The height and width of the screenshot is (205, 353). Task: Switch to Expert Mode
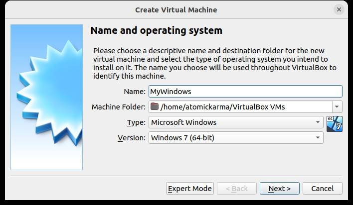190,189
